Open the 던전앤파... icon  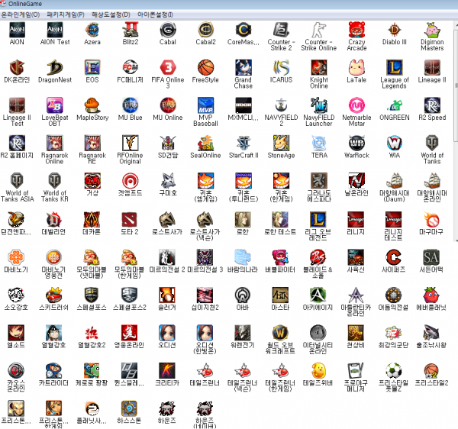point(16,220)
